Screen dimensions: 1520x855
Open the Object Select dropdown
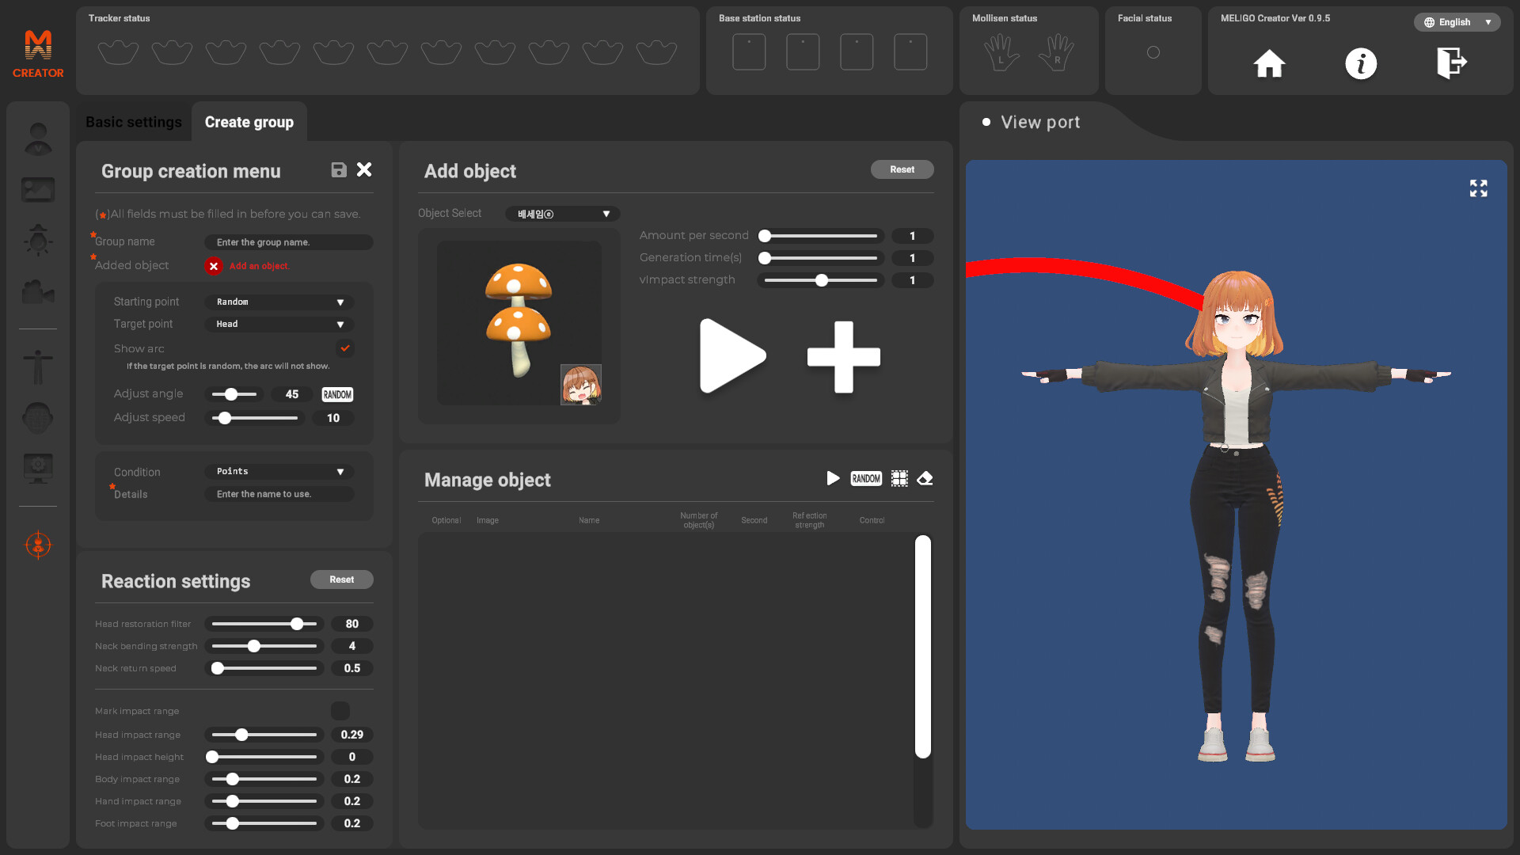click(x=563, y=214)
